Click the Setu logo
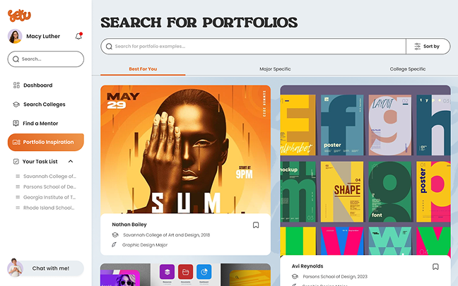This screenshot has width=458, height=286. pyautogui.click(x=19, y=16)
